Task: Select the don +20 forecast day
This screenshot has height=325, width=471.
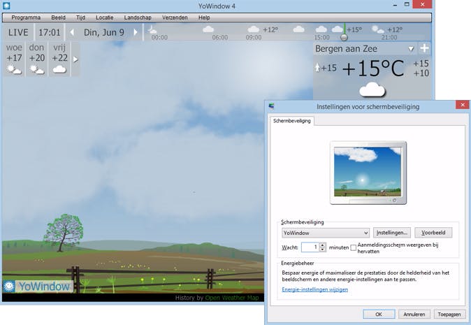Action: point(36,59)
